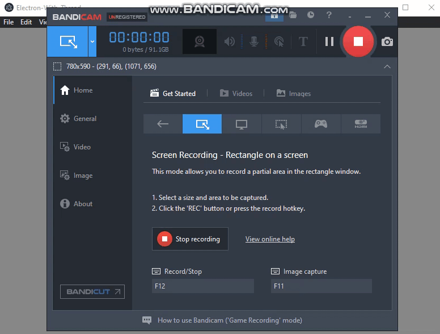Click the Image settings icon in sidebar
Screen dimensions: 440x334
[65, 176]
